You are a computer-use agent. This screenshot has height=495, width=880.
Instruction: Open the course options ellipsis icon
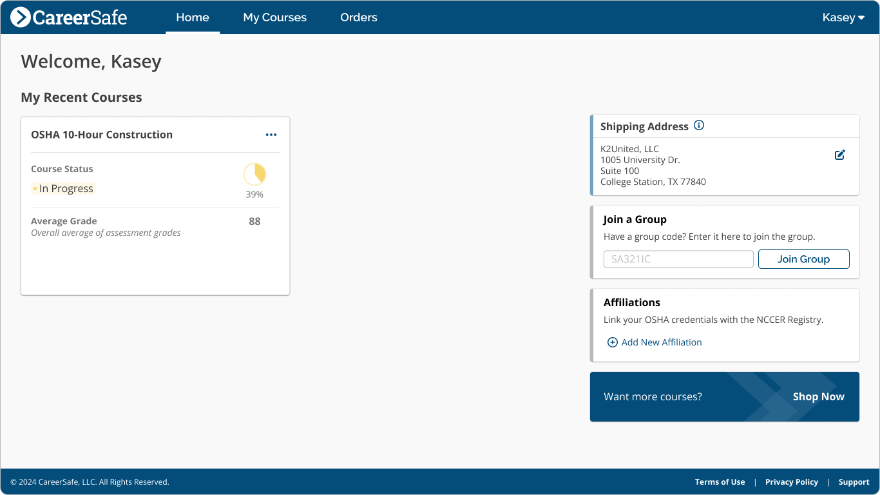click(x=271, y=134)
